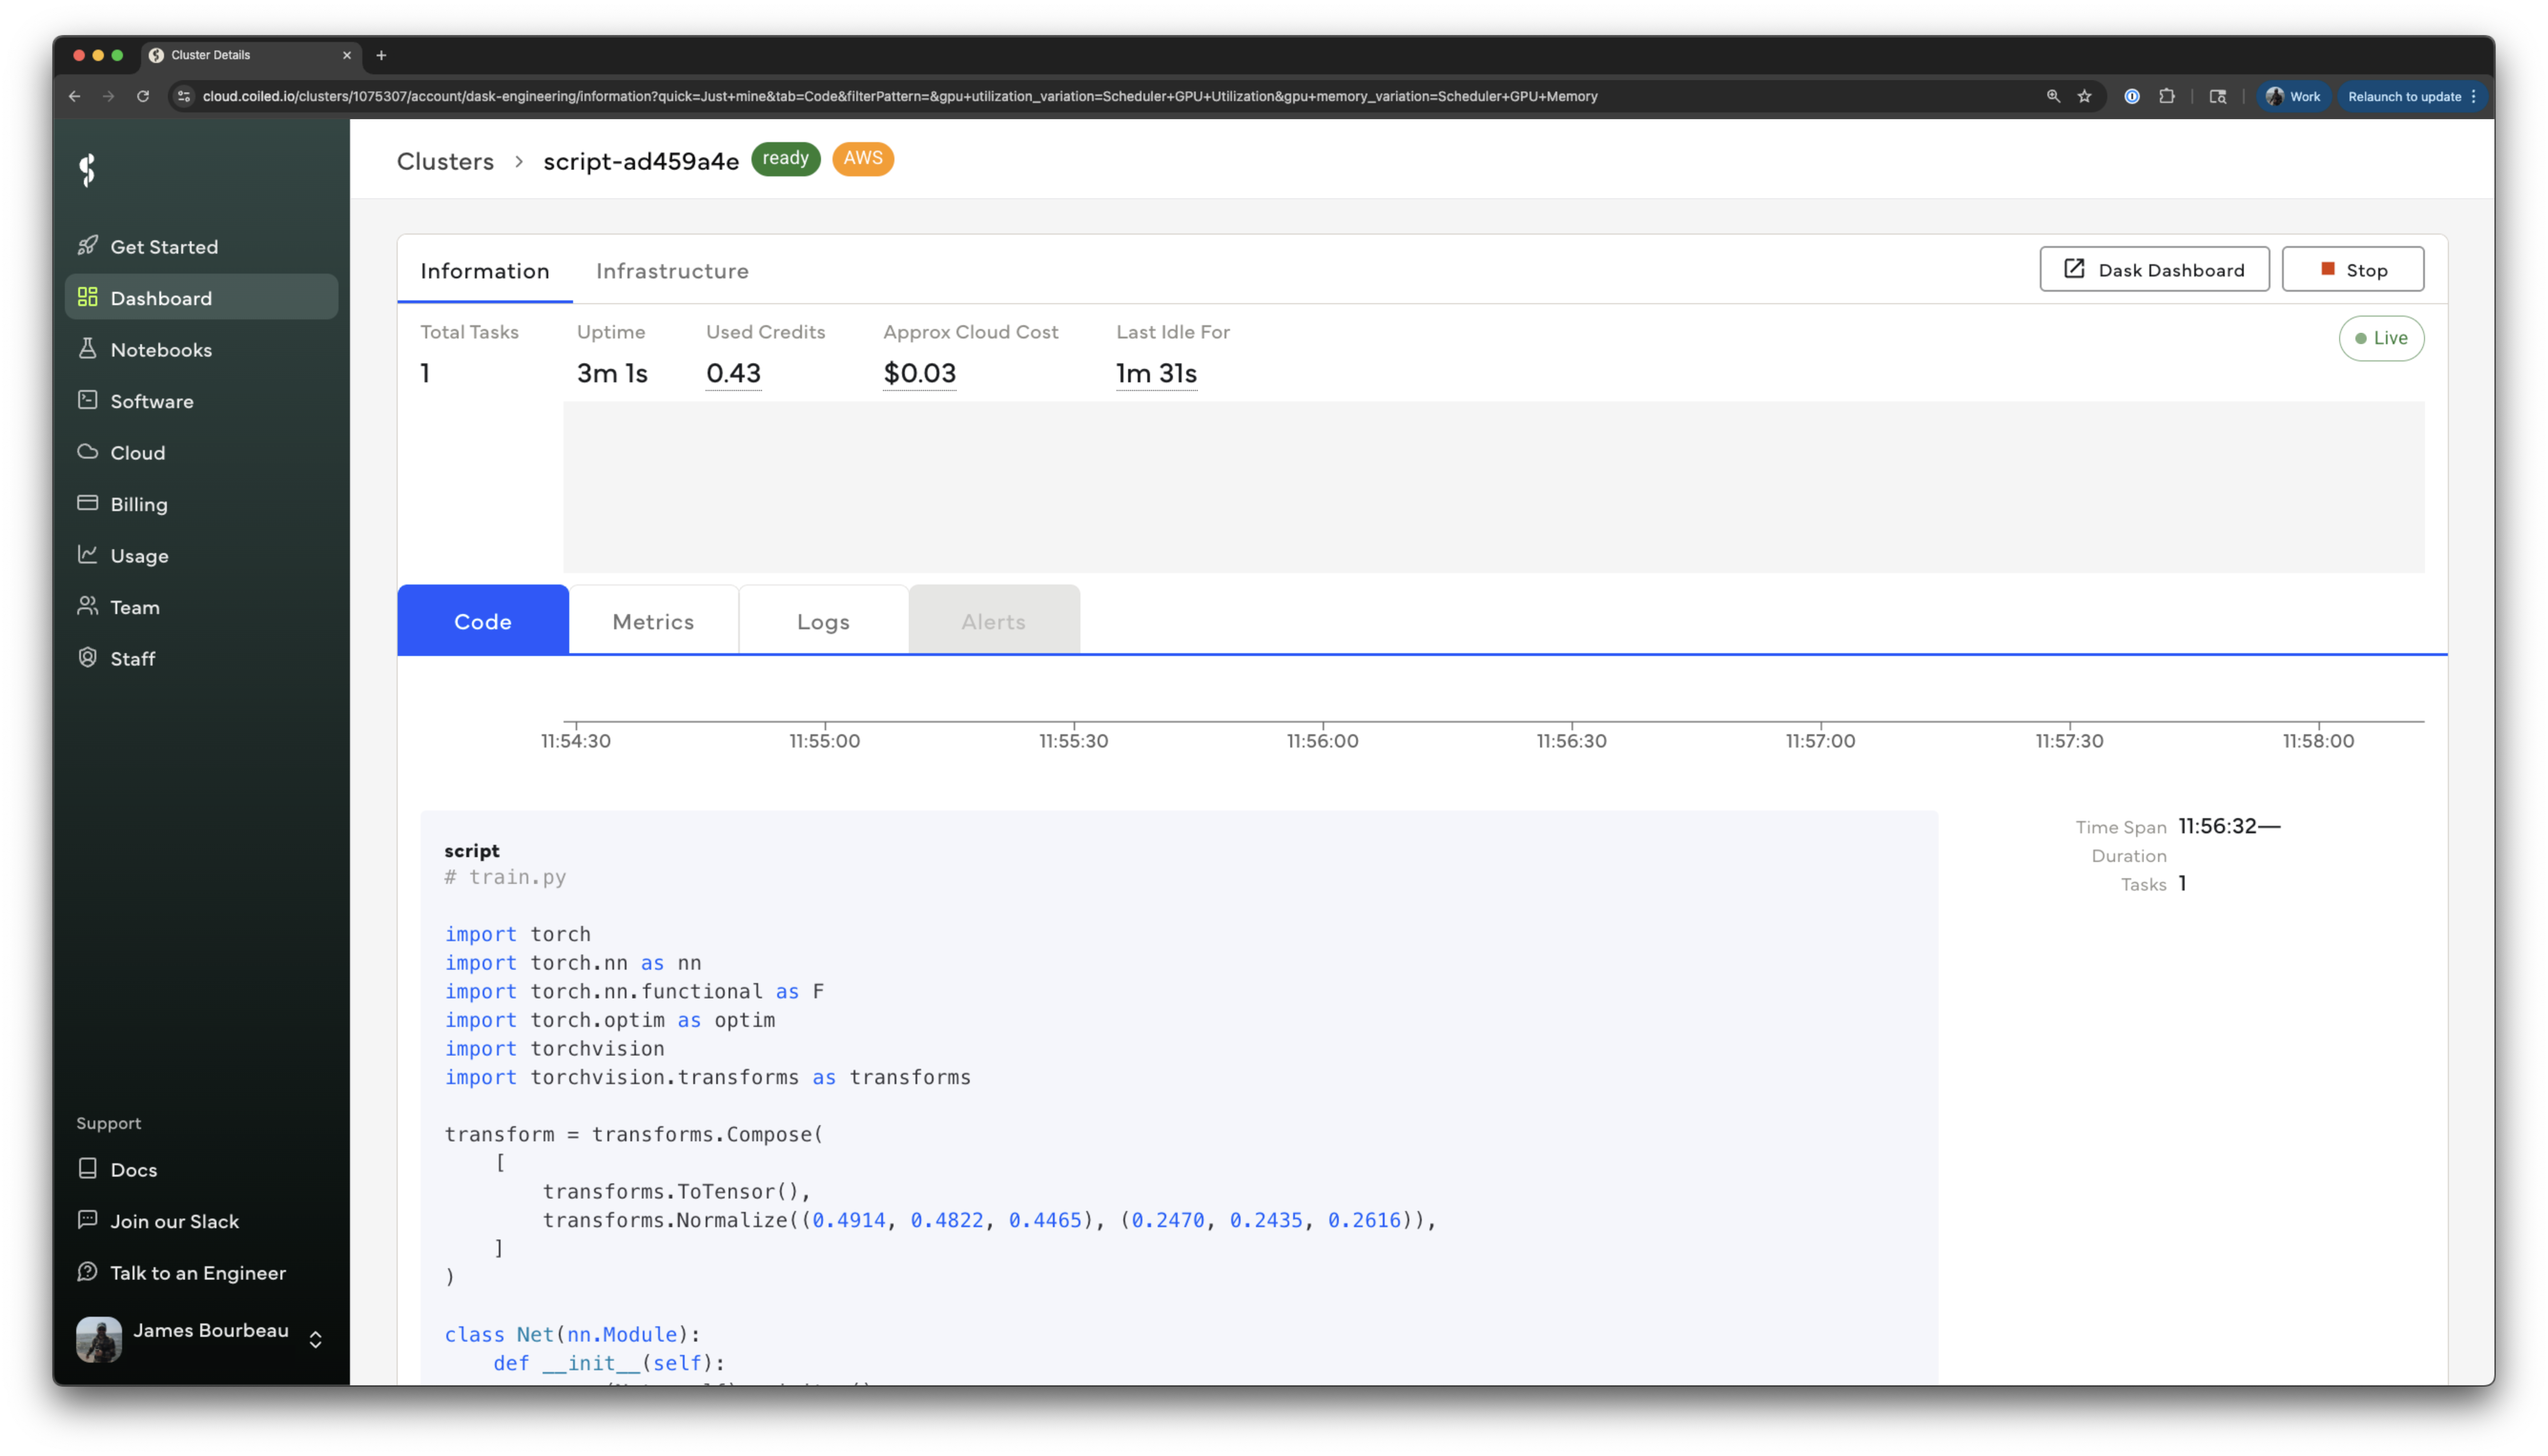Click the Clusters breadcrumb link
The width and height of the screenshot is (2548, 1456).
coord(445,161)
